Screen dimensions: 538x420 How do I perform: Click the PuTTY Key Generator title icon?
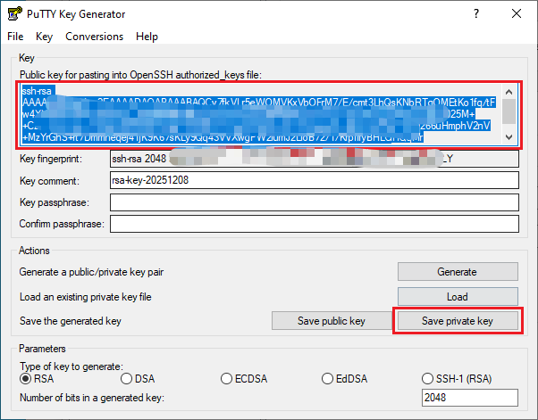[x=15, y=13]
